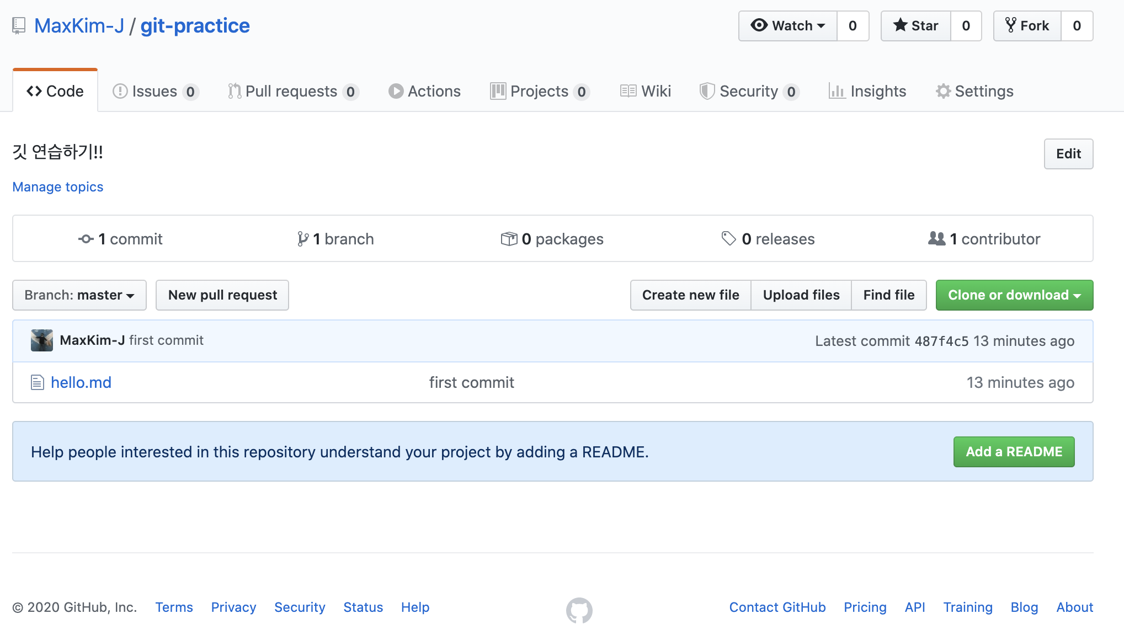Viewport: 1124px width, 635px height.
Task: Click the Security footer link
Action: pyautogui.click(x=300, y=607)
